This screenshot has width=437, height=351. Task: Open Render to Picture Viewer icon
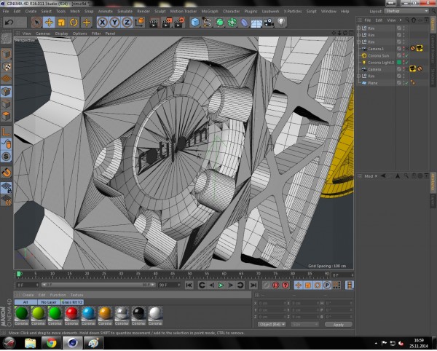tap(166, 23)
